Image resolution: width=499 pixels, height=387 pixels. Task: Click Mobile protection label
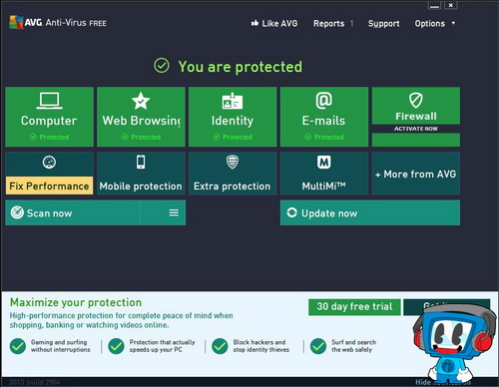(x=141, y=187)
